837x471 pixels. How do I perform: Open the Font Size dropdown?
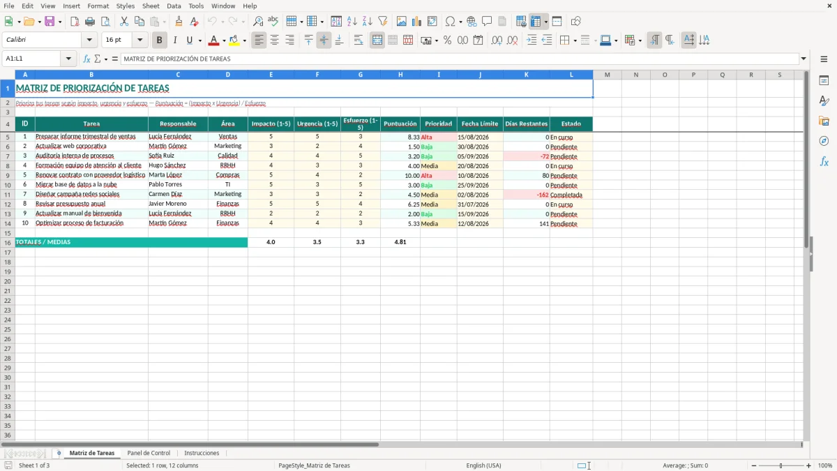(139, 40)
